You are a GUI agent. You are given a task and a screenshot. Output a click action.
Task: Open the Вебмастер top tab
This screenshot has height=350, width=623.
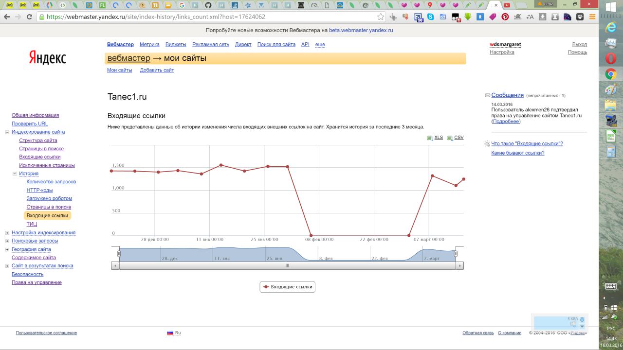pyautogui.click(x=120, y=44)
